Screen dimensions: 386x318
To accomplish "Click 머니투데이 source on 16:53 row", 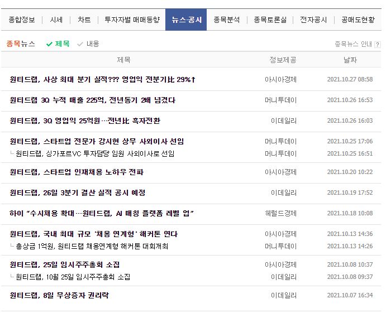I will point(280,100).
